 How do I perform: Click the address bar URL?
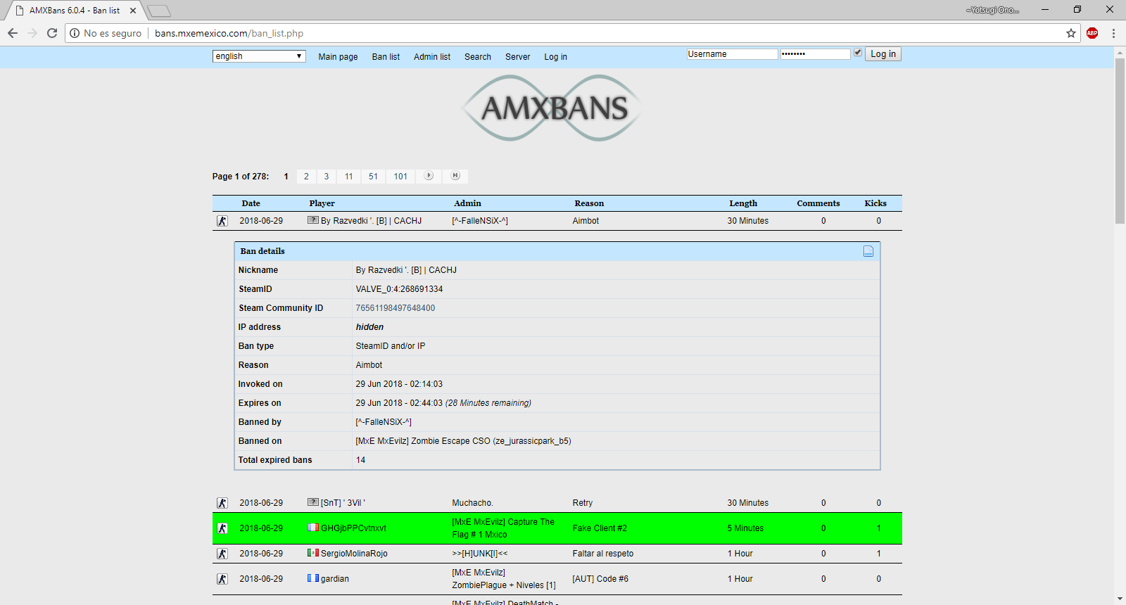(x=229, y=33)
